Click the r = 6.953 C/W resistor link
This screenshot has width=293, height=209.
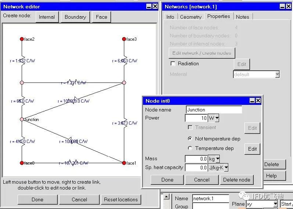pos(125,61)
